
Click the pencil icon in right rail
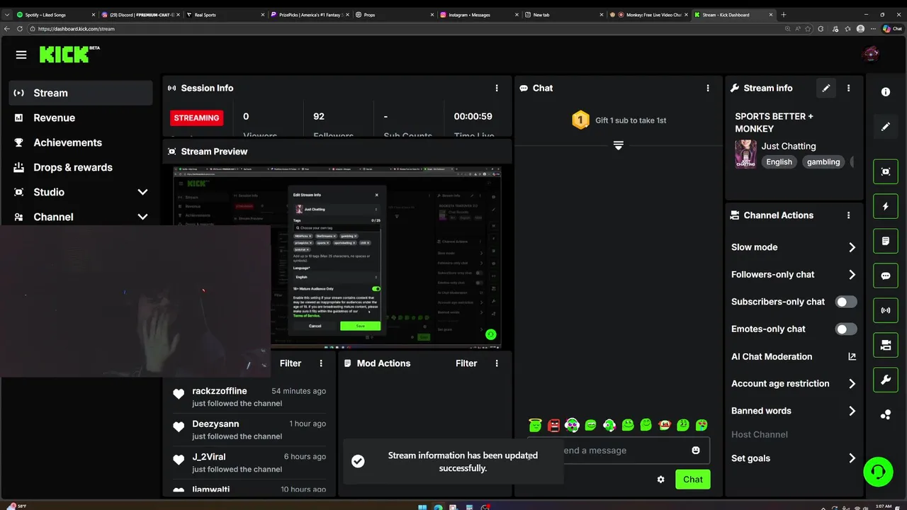[x=886, y=127]
